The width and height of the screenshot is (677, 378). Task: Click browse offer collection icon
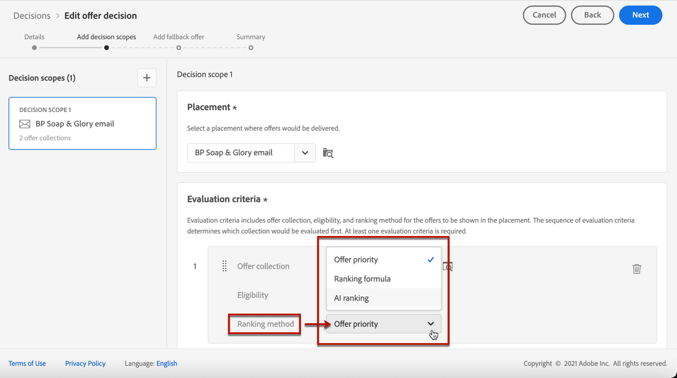(x=448, y=266)
